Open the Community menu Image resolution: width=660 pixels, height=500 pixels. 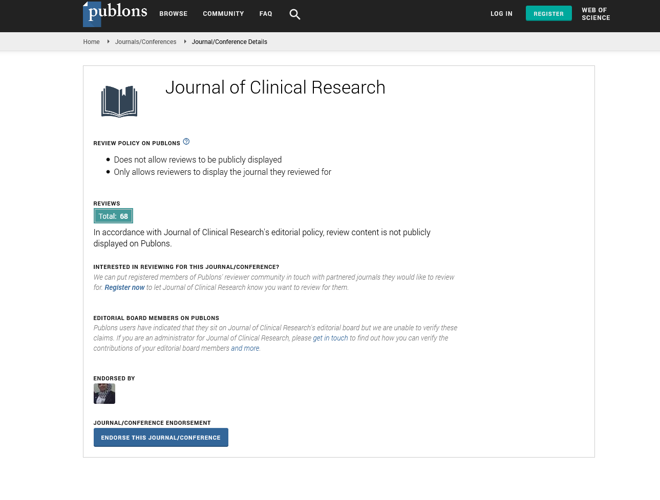point(223,14)
